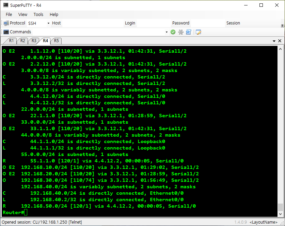Click the SuperPuTTY title bar app icon
Screen dimensions: 285x226
(6, 5)
